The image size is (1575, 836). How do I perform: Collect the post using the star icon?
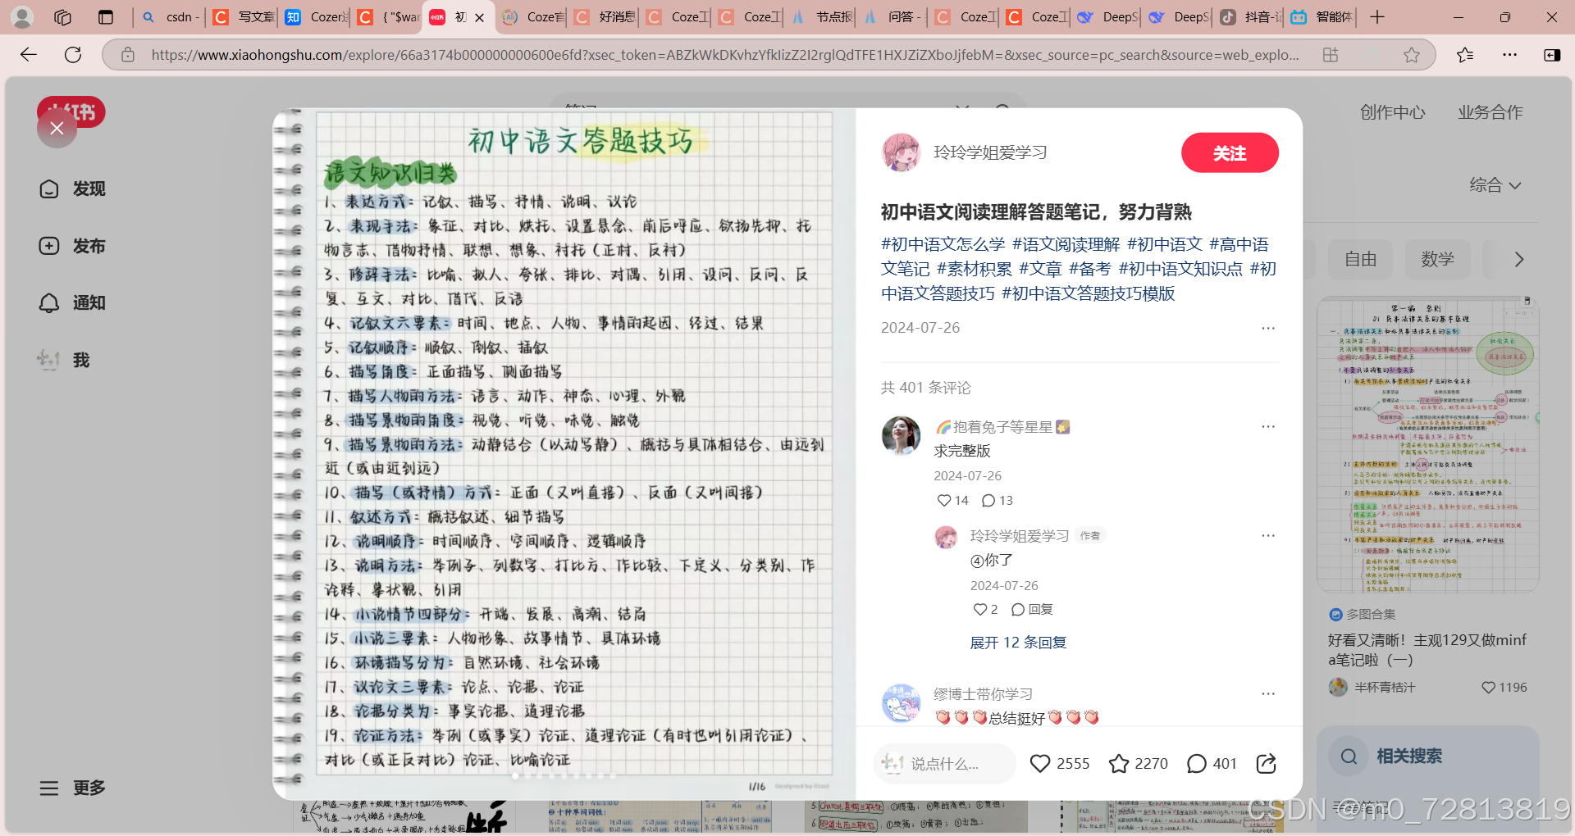[x=1119, y=763]
